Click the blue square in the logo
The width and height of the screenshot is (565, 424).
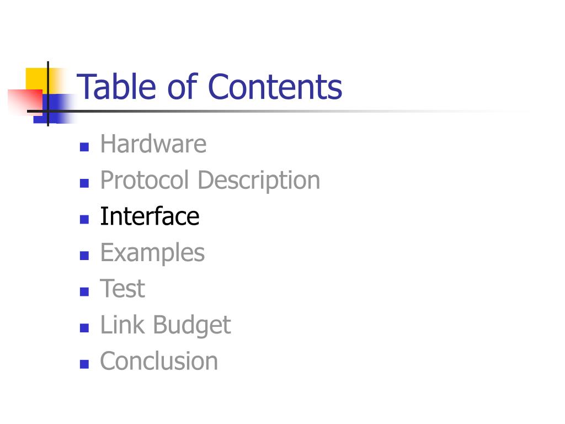point(55,109)
